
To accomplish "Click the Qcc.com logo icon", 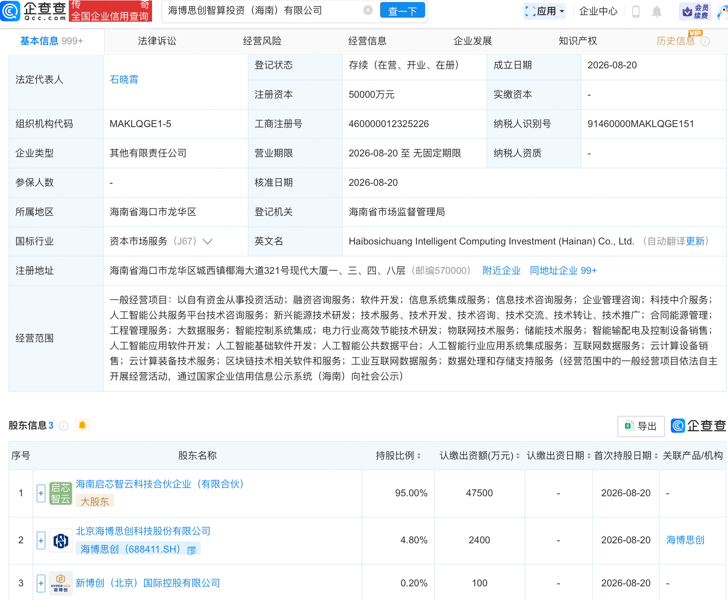I will 10,11.
